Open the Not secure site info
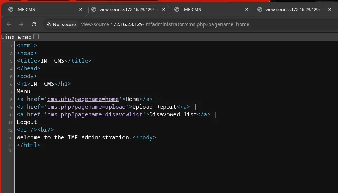This screenshot has height=193, width=338. (x=61, y=24)
